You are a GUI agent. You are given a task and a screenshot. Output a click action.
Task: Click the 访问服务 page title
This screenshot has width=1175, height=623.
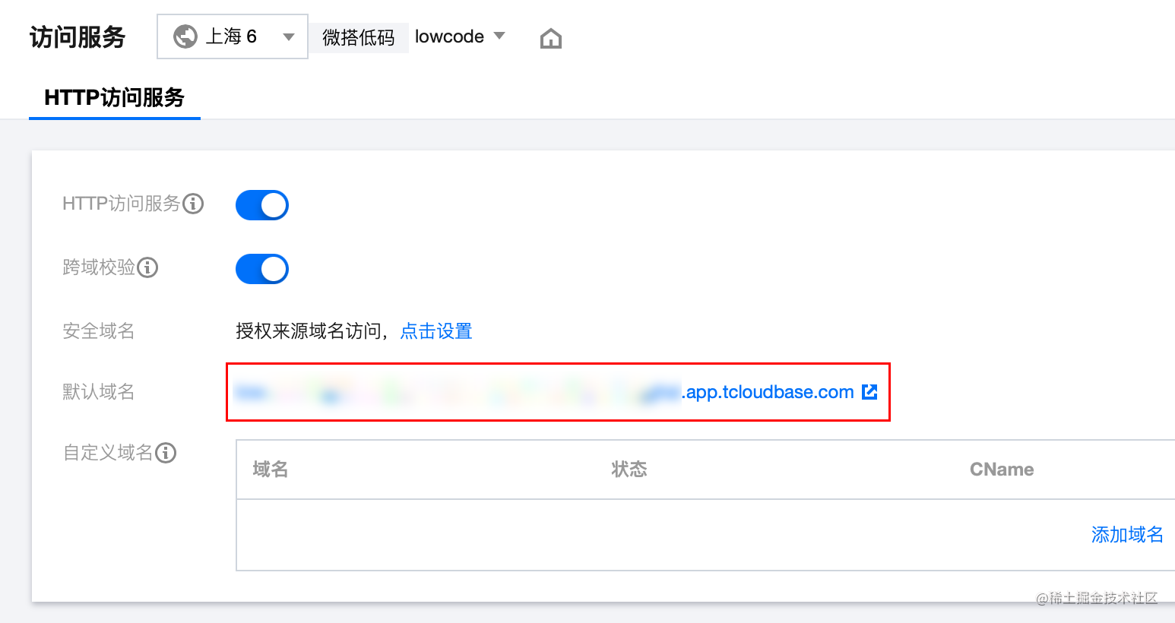pyautogui.click(x=78, y=36)
